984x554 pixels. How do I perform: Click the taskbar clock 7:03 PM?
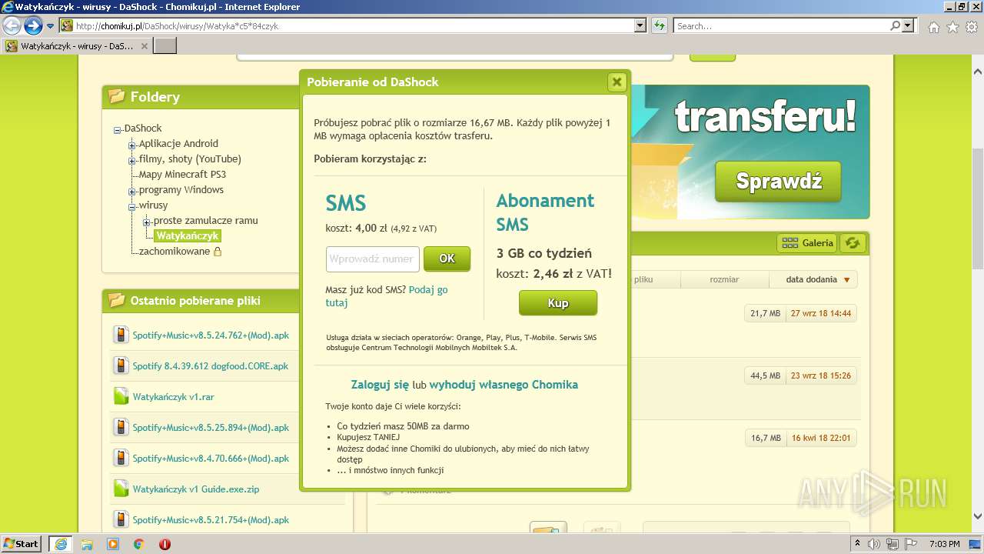pos(944,544)
